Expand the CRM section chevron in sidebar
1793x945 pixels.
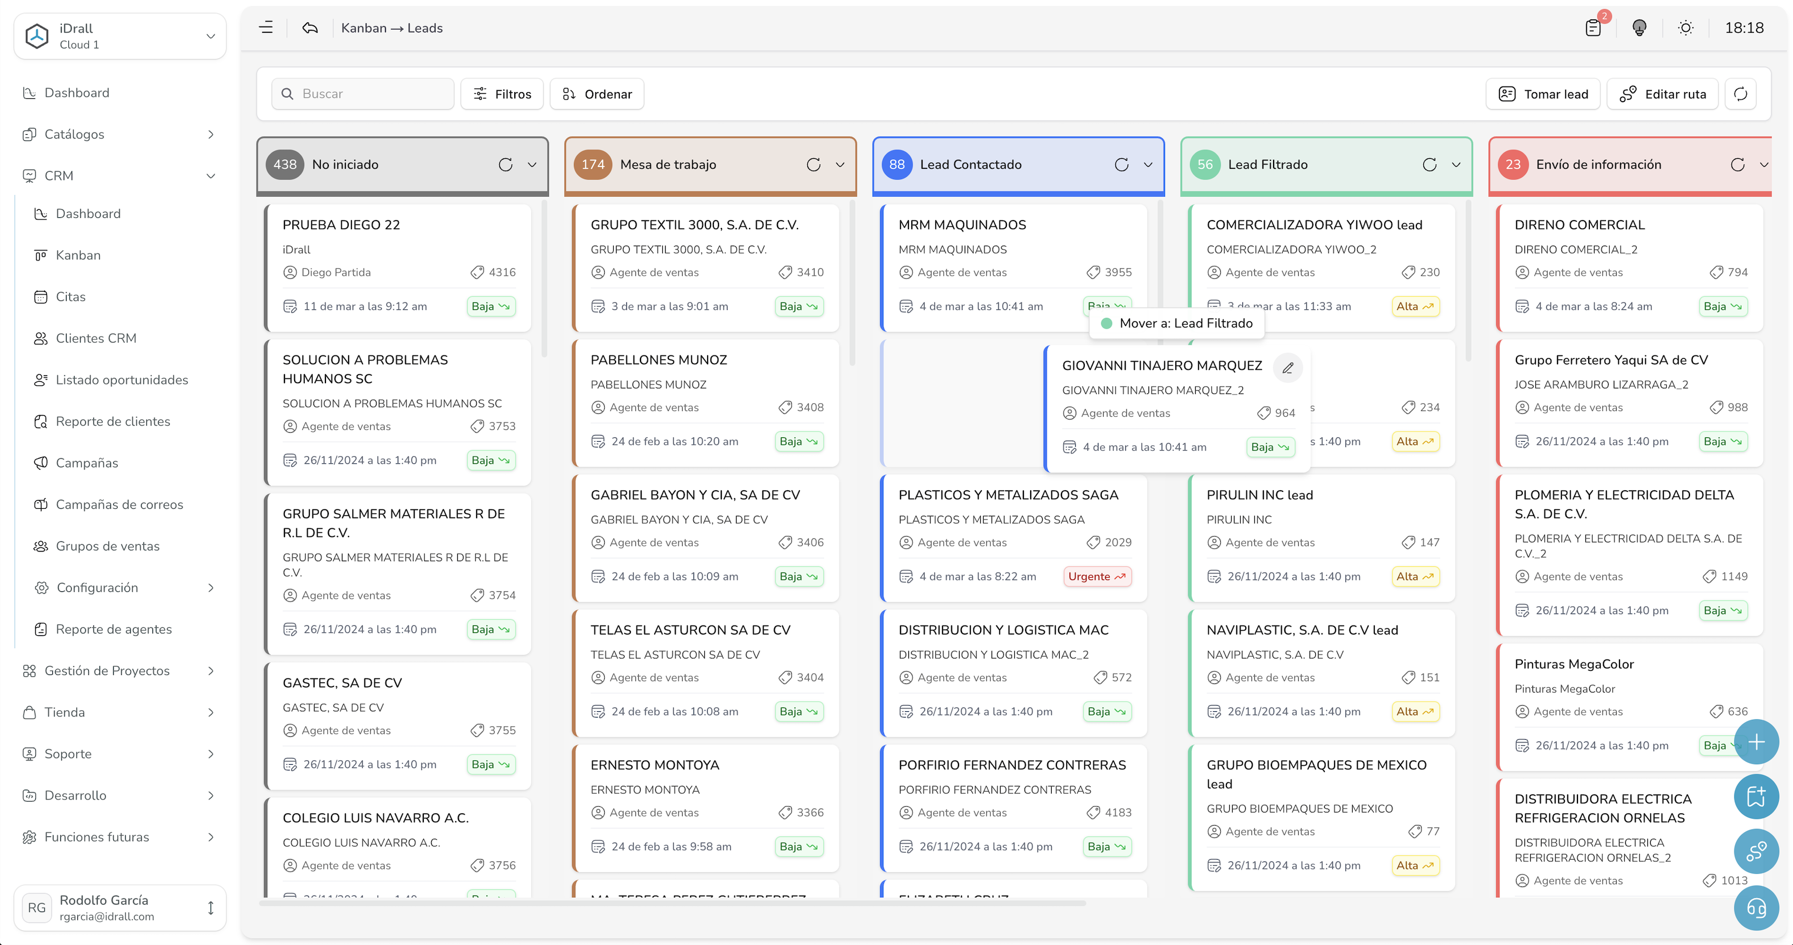point(212,175)
